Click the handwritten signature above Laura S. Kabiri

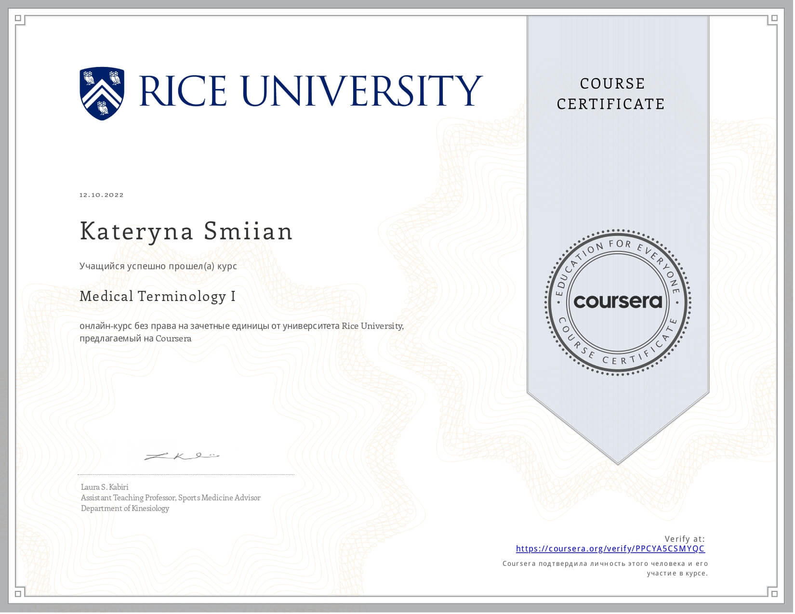(182, 456)
